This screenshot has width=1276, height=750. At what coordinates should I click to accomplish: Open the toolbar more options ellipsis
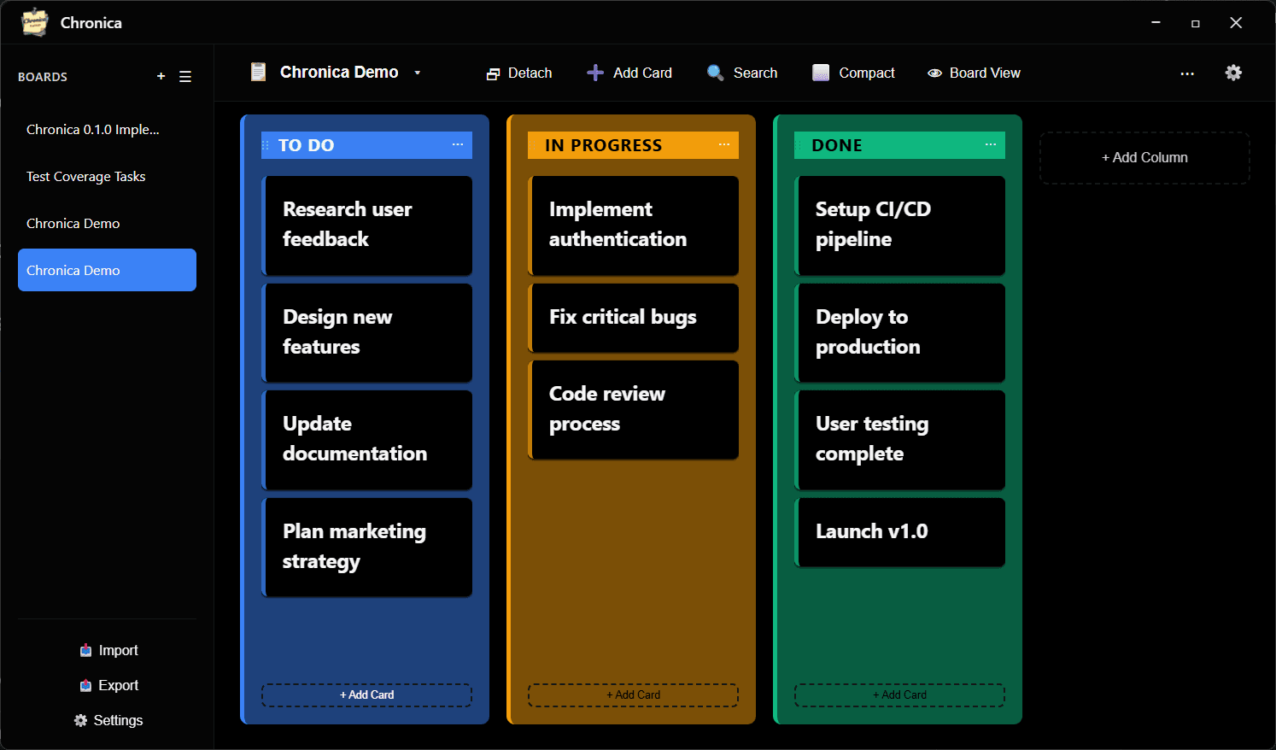tap(1187, 74)
